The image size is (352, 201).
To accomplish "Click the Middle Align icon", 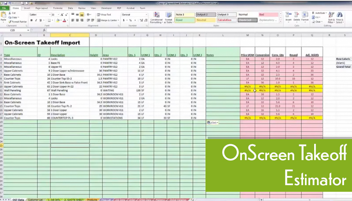I will (77, 15).
